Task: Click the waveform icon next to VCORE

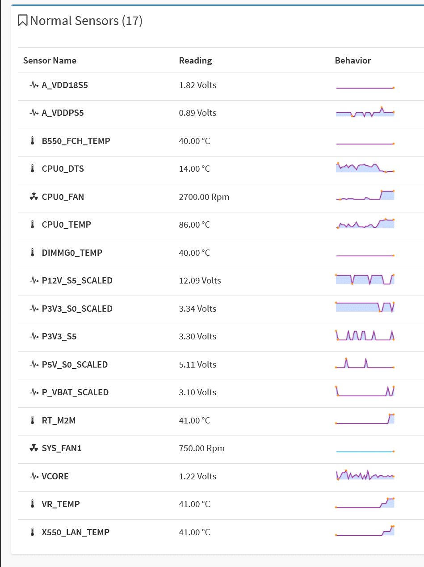Action: coord(34,476)
